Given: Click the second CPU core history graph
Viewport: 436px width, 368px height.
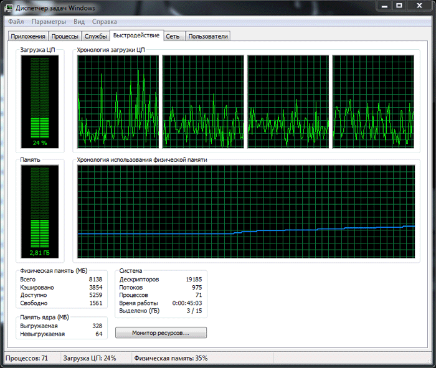Looking at the screenshot, I should click(x=203, y=101).
